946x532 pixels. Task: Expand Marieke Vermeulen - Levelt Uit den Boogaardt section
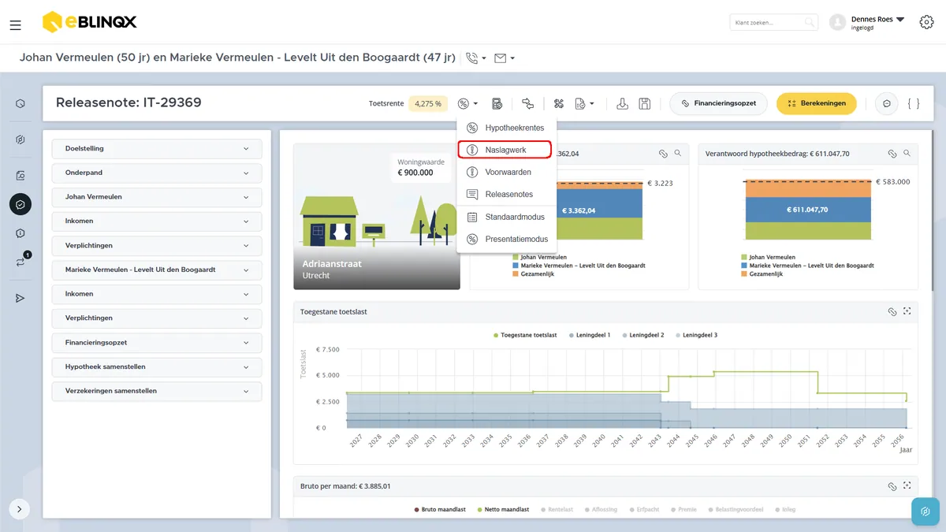(157, 270)
